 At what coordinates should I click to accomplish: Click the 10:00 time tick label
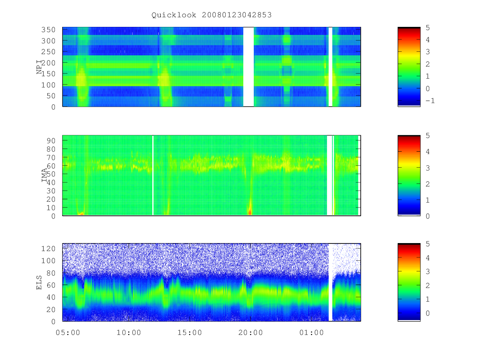[128, 333]
